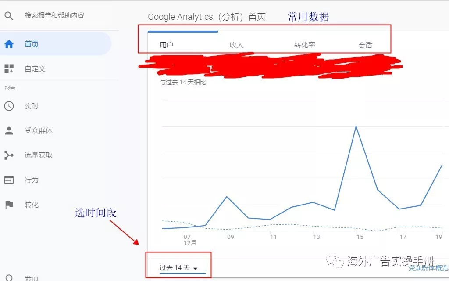This screenshot has width=449, height=281.
Task: Click the search magnifier icon
Action: pos(9,16)
